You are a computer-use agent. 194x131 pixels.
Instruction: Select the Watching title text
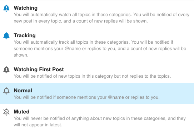pyautogui.click(x=26, y=8)
